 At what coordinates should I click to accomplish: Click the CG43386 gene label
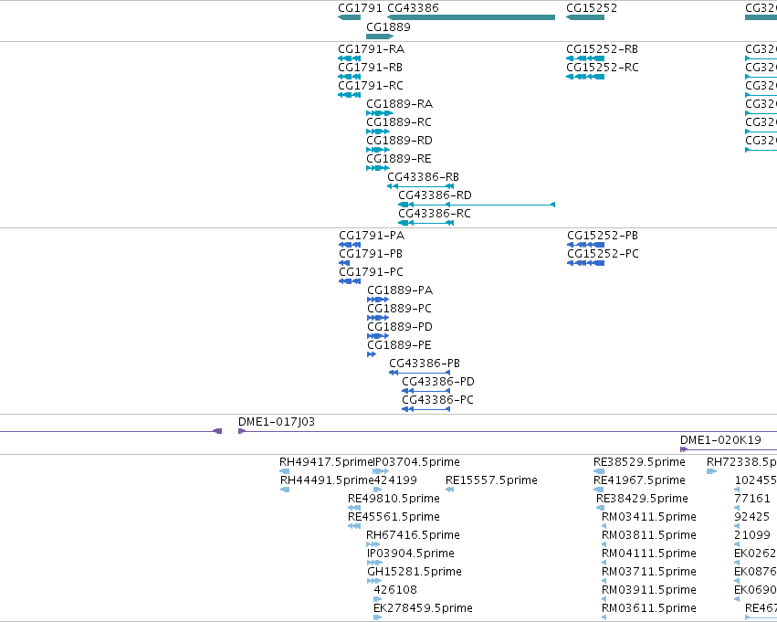[x=413, y=8]
